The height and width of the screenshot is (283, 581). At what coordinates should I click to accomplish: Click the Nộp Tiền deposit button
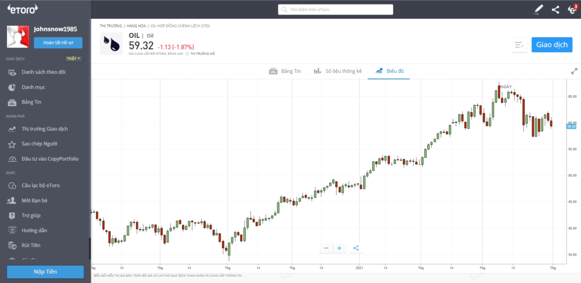click(x=45, y=272)
